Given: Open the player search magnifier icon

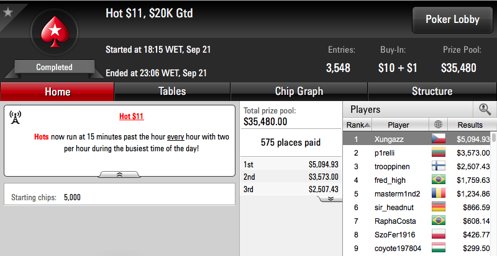Looking at the screenshot, I should pos(485,110).
